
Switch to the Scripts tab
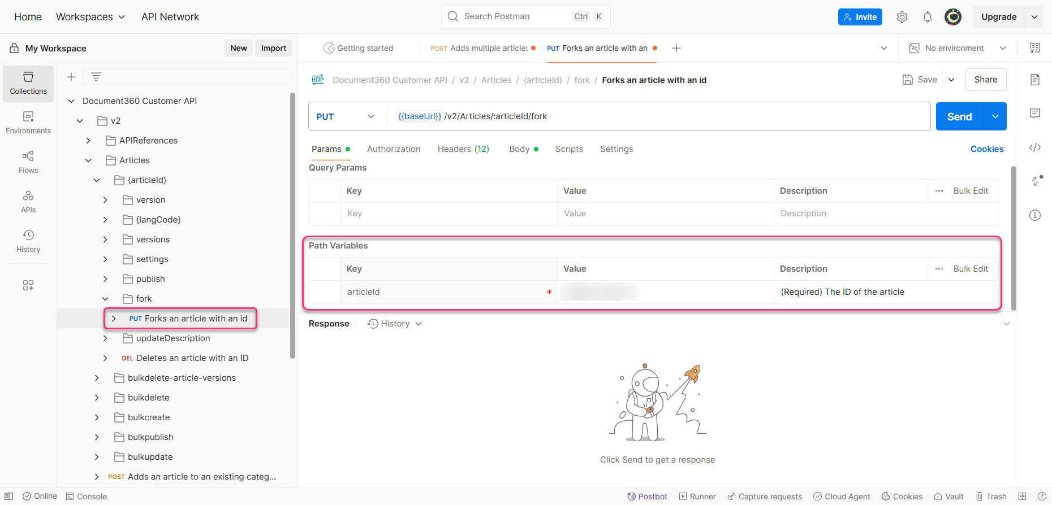coord(569,149)
